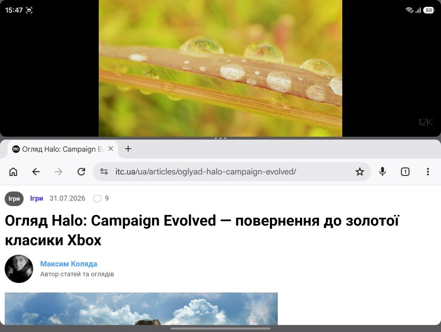Go back to previous page
Viewport: 441px width, 332px height.
click(x=36, y=172)
